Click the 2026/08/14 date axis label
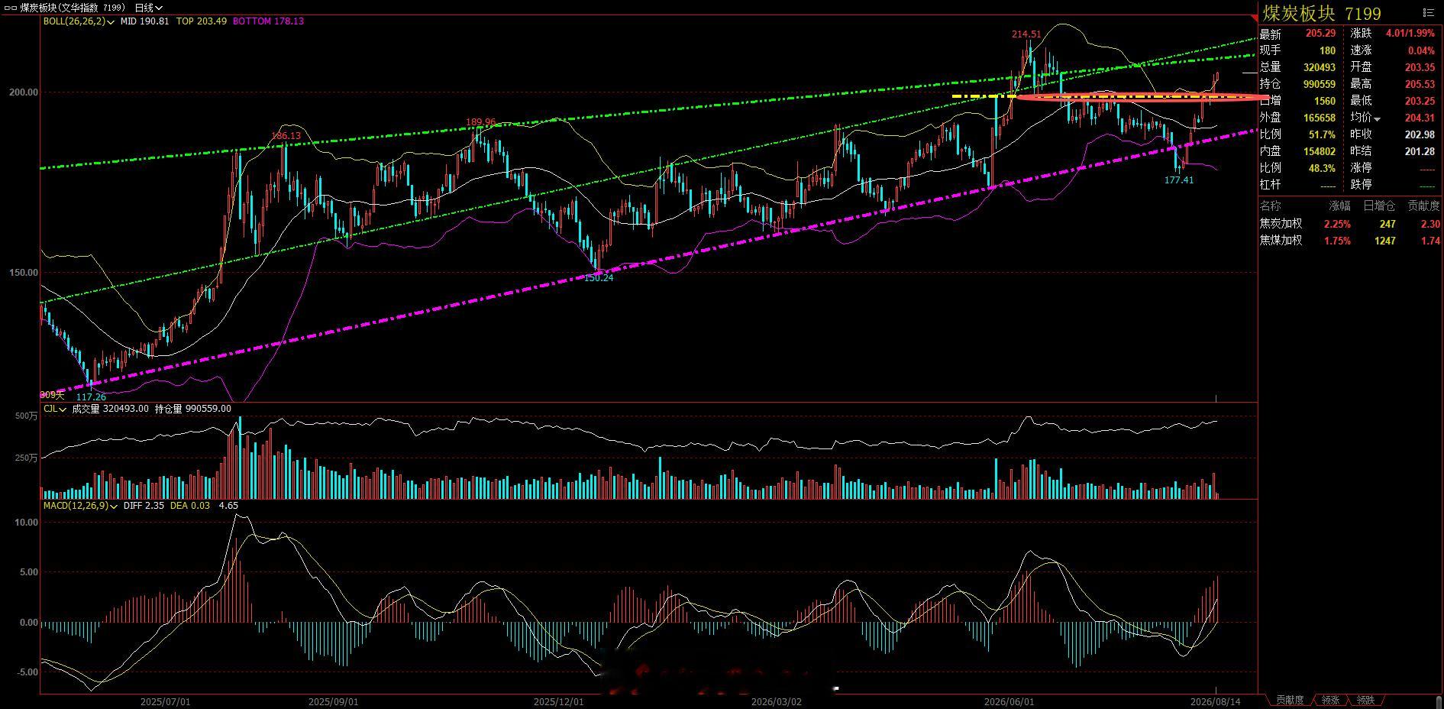Image resolution: width=1444 pixels, height=709 pixels. (1216, 701)
